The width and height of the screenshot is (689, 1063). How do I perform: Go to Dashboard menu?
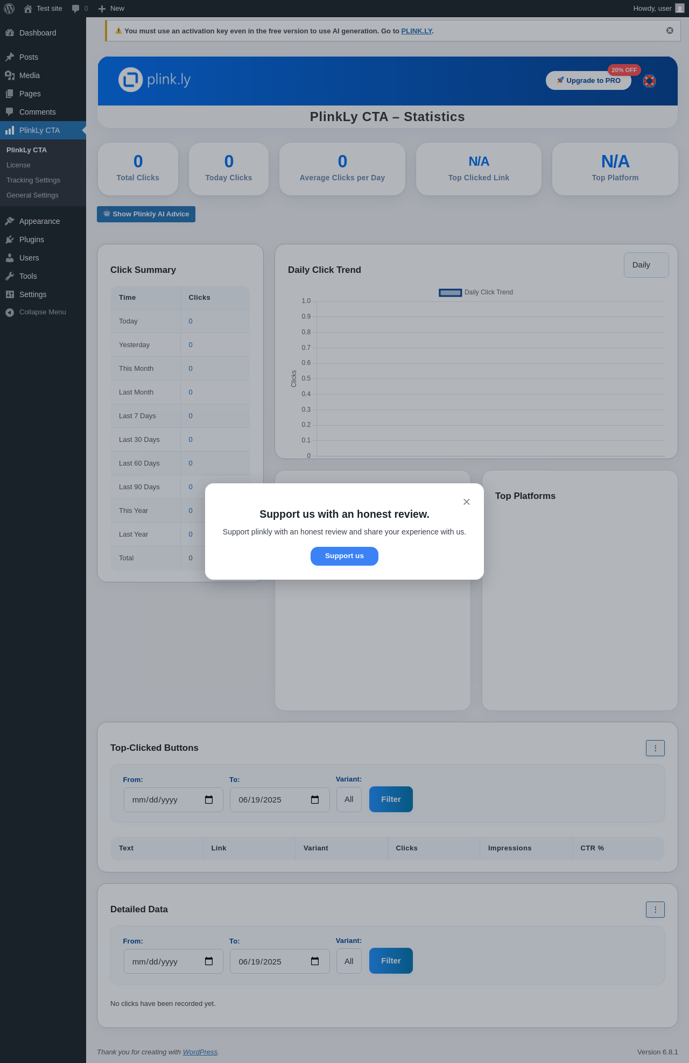coord(43,33)
